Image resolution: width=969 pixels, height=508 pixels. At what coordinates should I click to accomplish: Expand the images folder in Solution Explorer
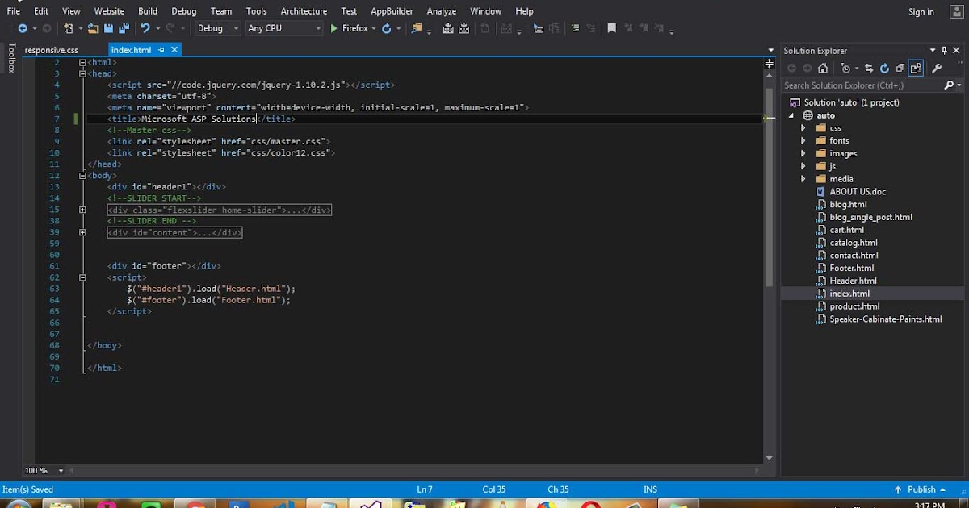point(803,152)
